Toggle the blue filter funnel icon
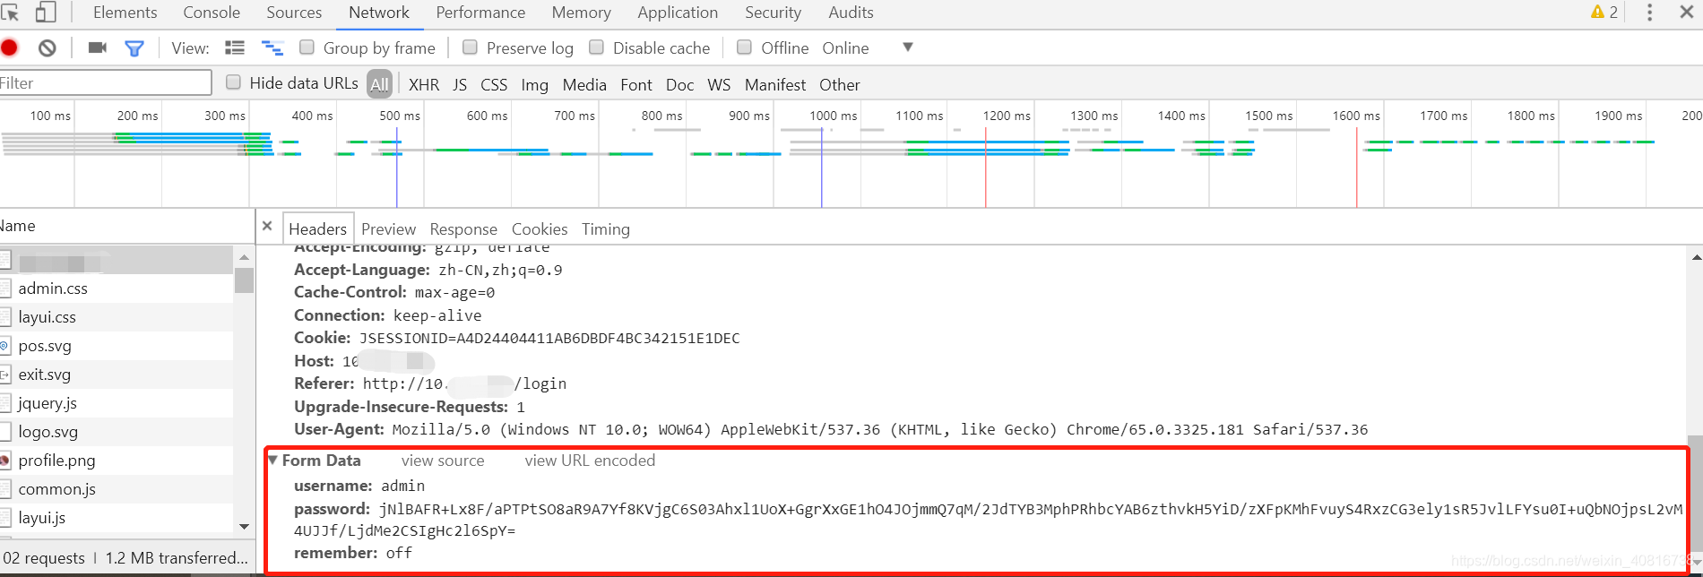The image size is (1703, 577). [x=134, y=48]
